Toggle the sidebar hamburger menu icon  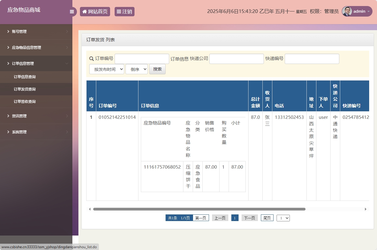coord(72,11)
